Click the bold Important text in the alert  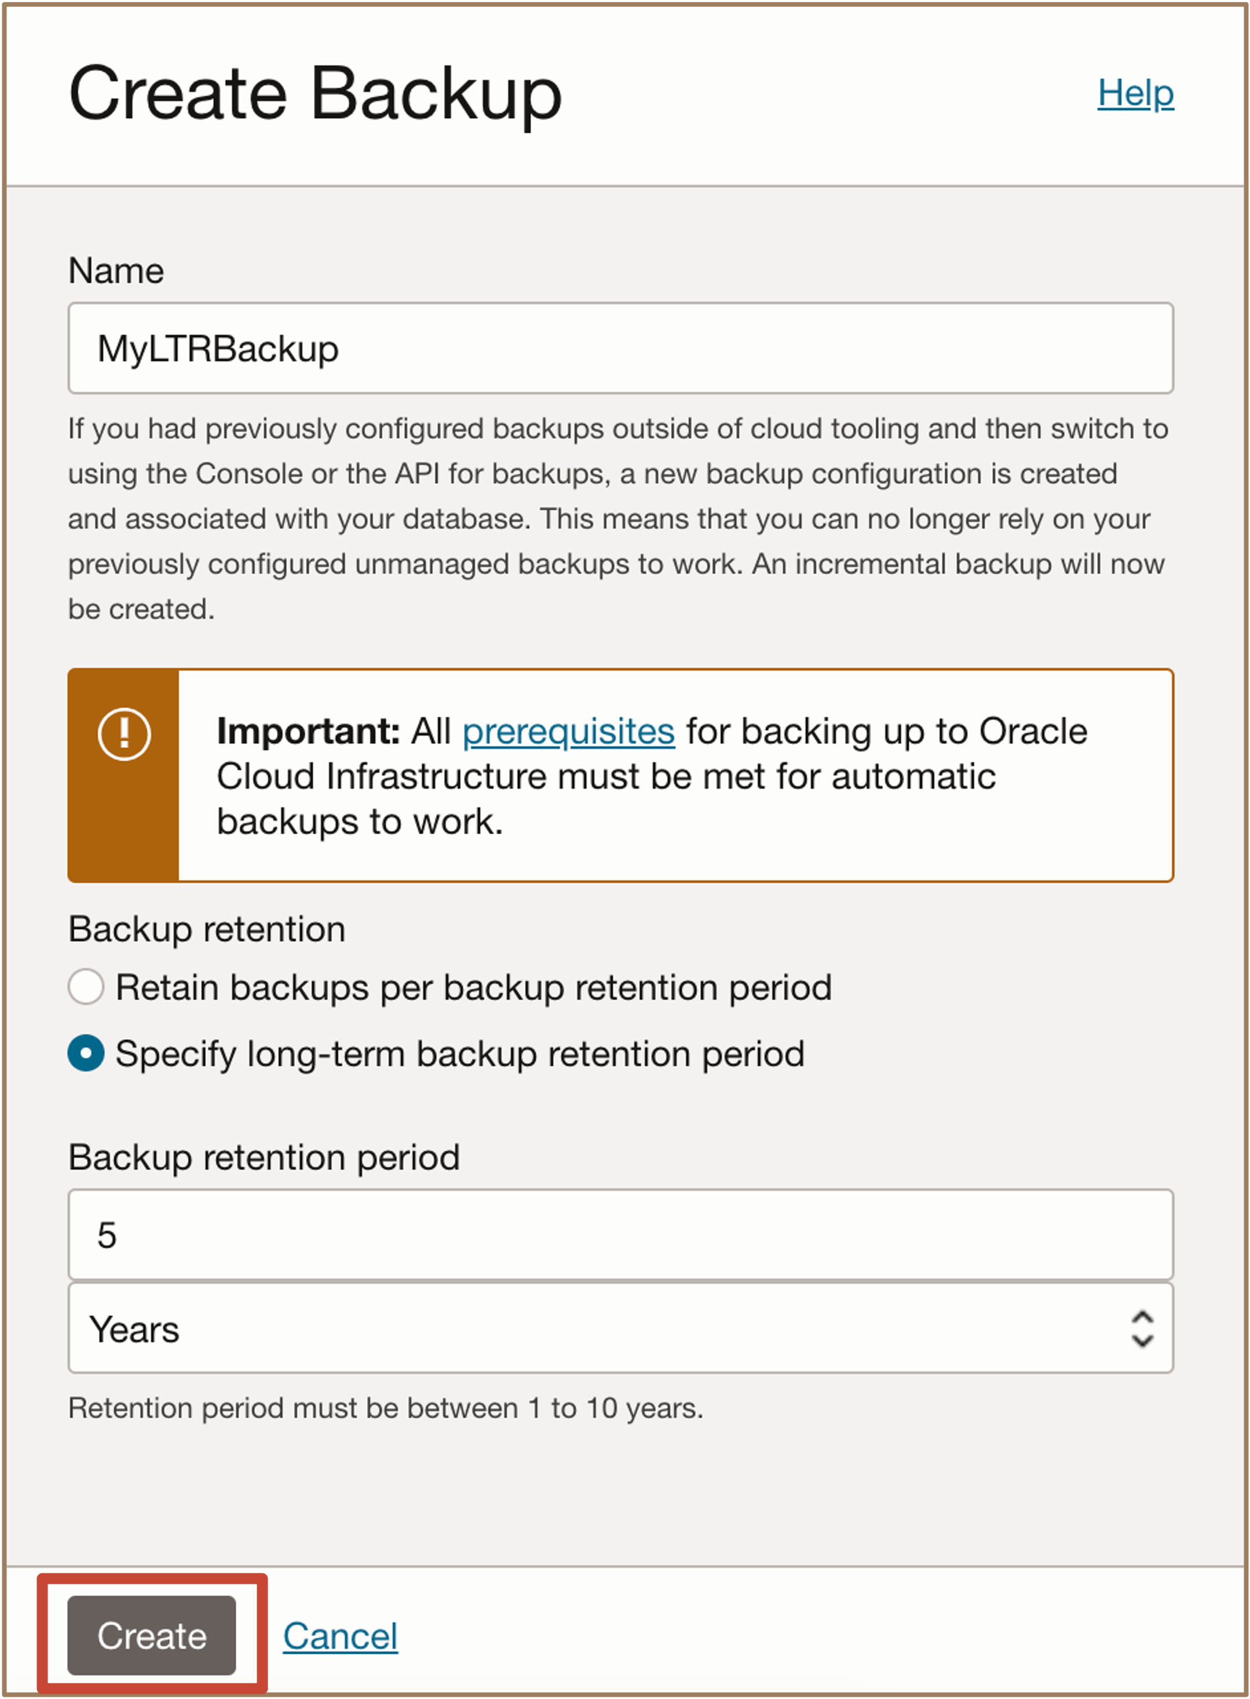click(x=308, y=732)
